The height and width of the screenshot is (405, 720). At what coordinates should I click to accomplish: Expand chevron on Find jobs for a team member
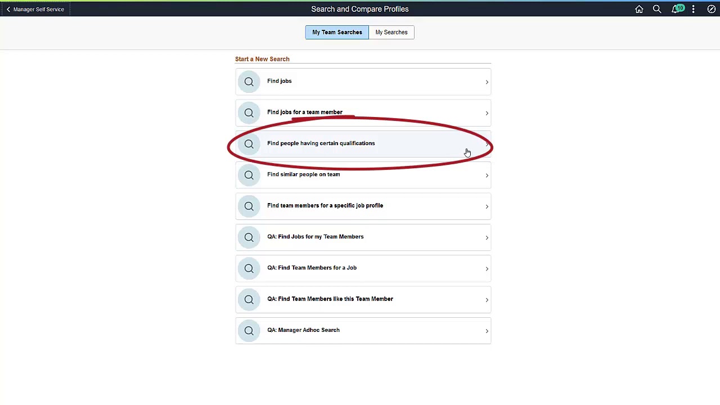click(x=487, y=113)
